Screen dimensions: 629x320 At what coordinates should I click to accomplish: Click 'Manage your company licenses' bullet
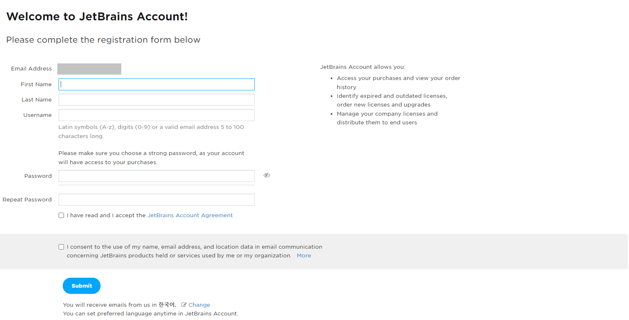[387, 118]
